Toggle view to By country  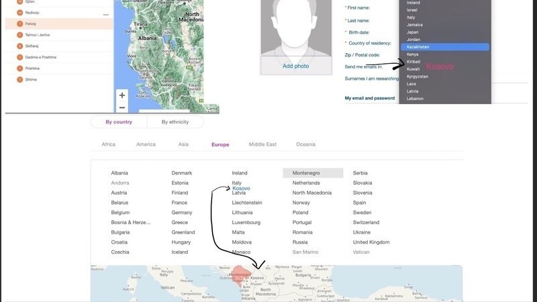pyautogui.click(x=119, y=122)
